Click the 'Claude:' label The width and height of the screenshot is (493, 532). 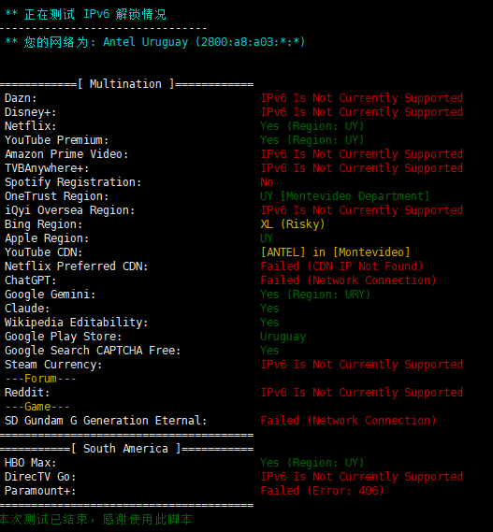coord(27,309)
